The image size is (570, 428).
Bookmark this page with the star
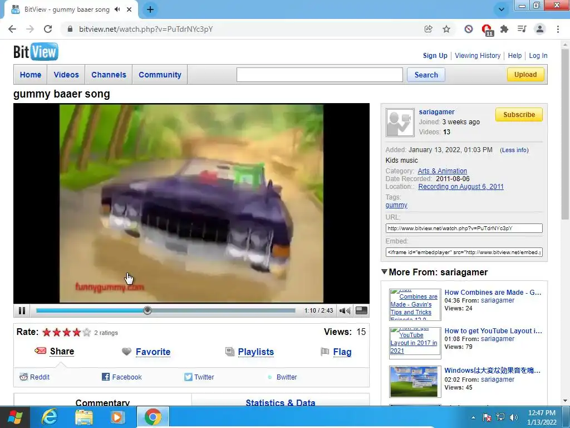[446, 29]
